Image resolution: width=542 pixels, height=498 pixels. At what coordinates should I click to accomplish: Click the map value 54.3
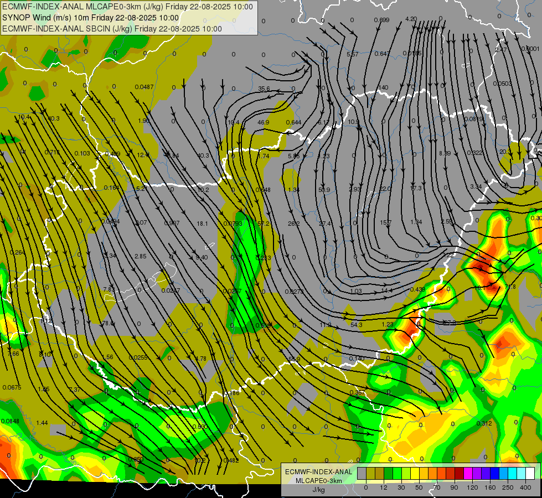tap(357, 325)
